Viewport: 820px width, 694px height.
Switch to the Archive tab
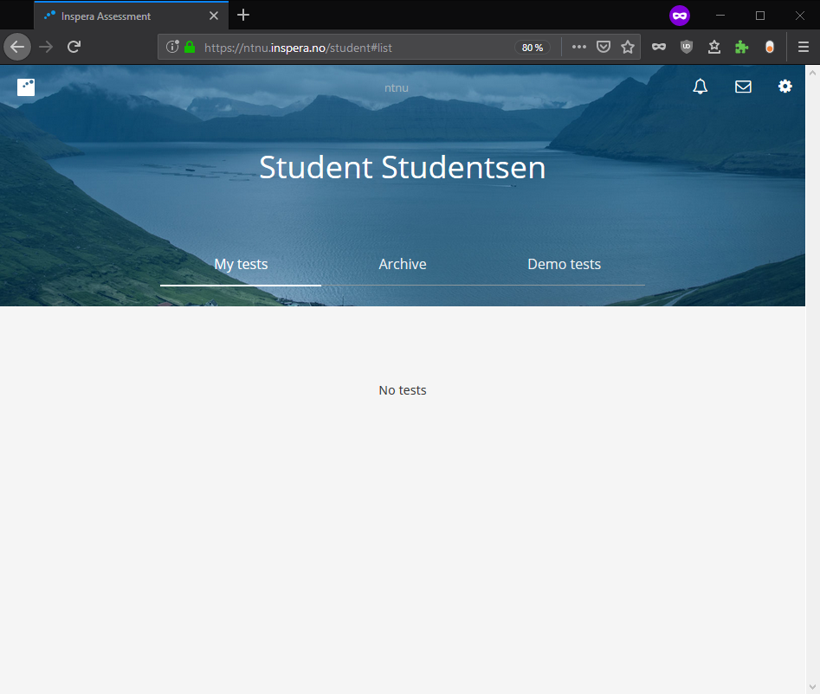403,265
